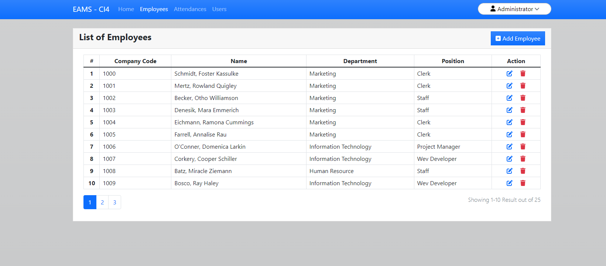Select the name Denesik, Mara Emmerich

206,110
